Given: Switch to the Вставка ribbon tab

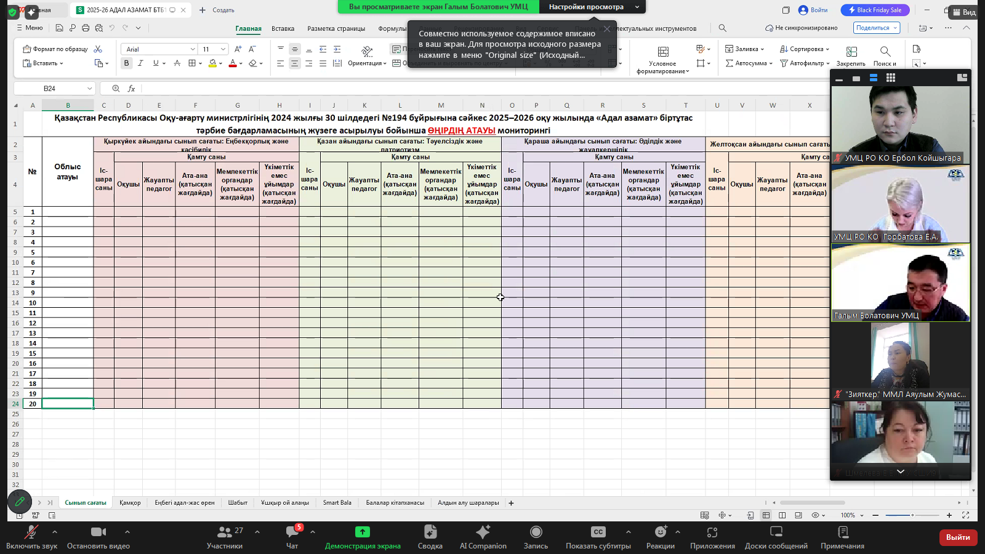Looking at the screenshot, I should (x=283, y=28).
